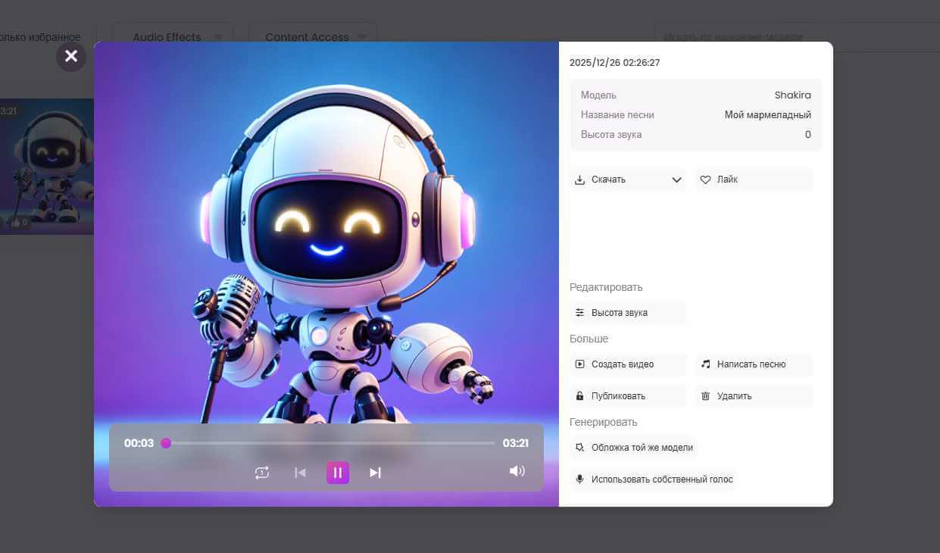Skip to the next track
This screenshot has height=553, width=940.
[375, 473]
